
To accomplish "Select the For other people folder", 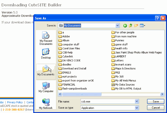I will click(123, 32).
